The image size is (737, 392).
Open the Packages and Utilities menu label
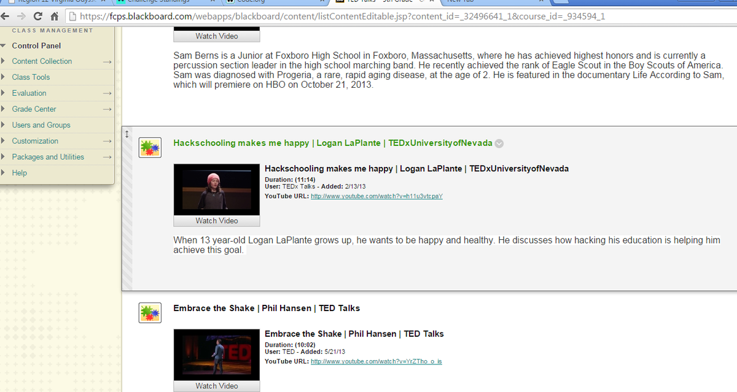click(48, 157)
